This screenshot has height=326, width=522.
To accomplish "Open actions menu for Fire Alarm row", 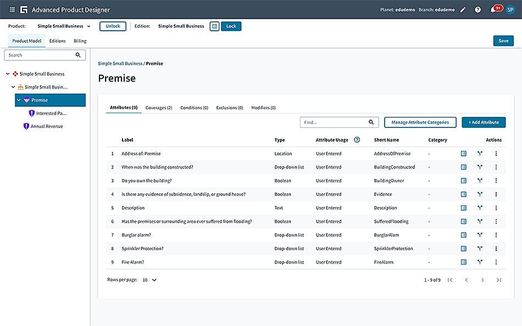I will 496,262.
